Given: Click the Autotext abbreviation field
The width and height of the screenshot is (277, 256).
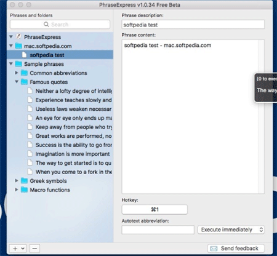Looking at the screenshot, I should click(158, 230).
